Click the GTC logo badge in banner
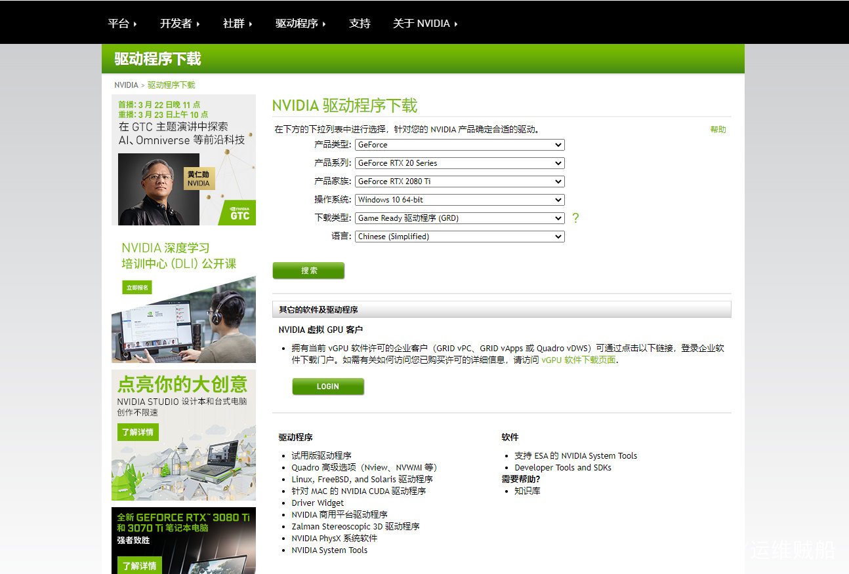 pos(239,213)
